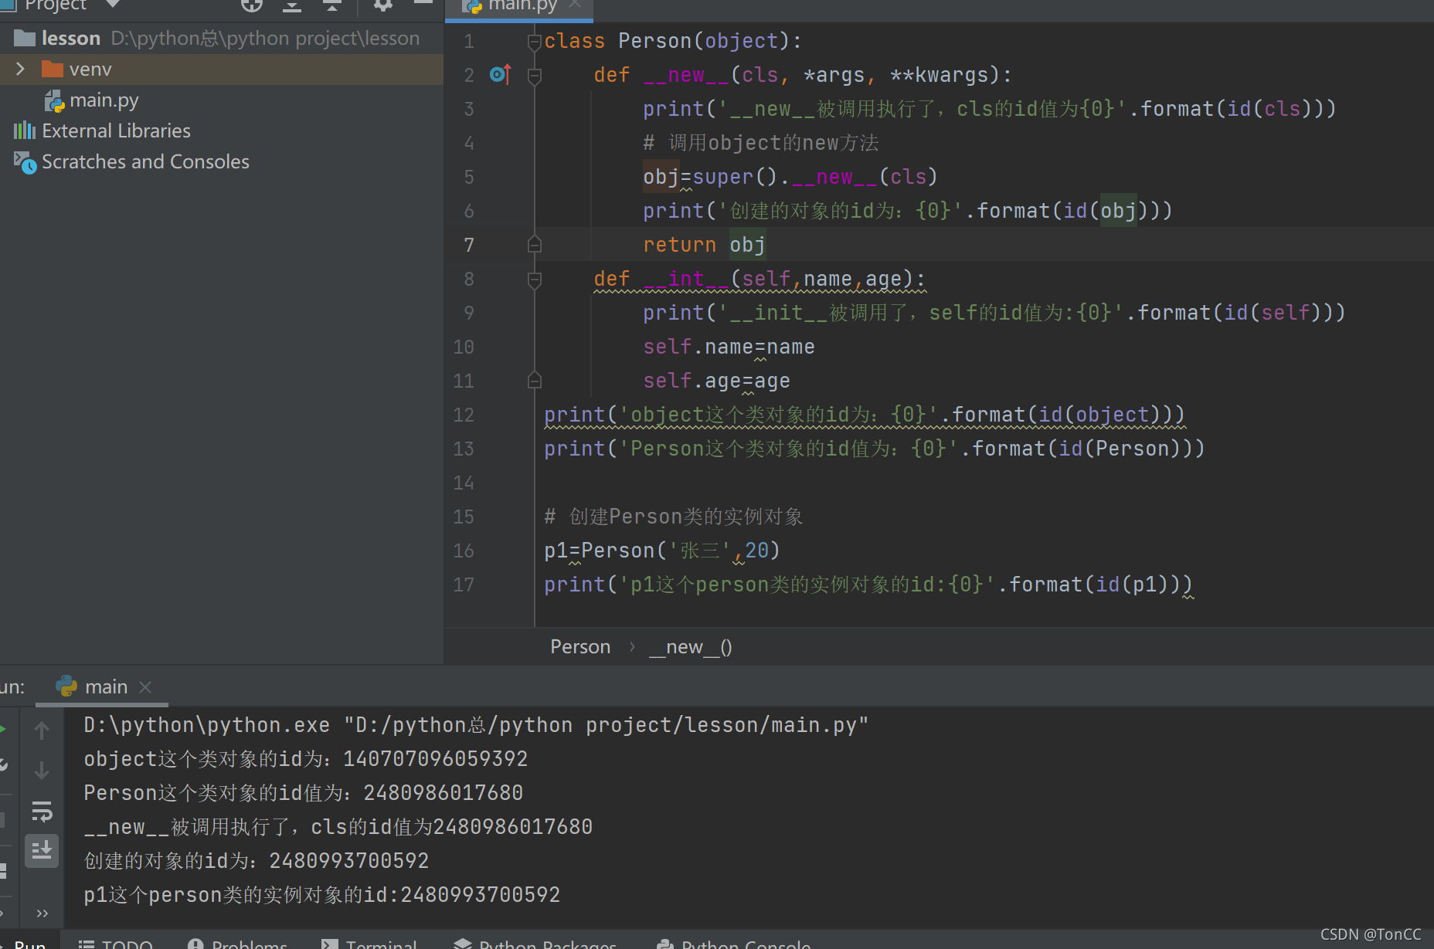Click the Up Stack Trace arrow
Screen dimensions: 1434x949
click(x=42, y=730)
